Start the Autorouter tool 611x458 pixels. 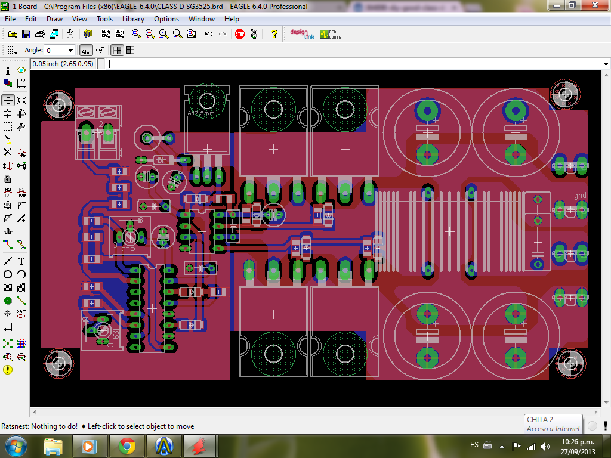21,344
